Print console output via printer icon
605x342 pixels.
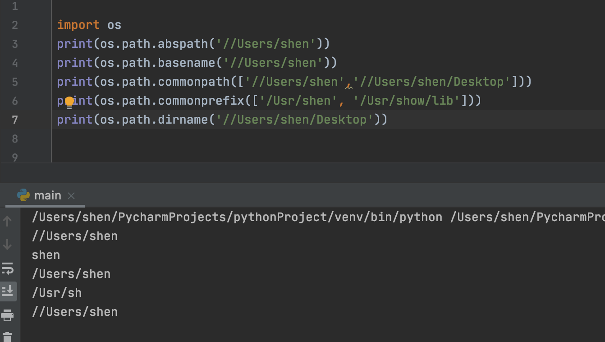coord(8,315)
